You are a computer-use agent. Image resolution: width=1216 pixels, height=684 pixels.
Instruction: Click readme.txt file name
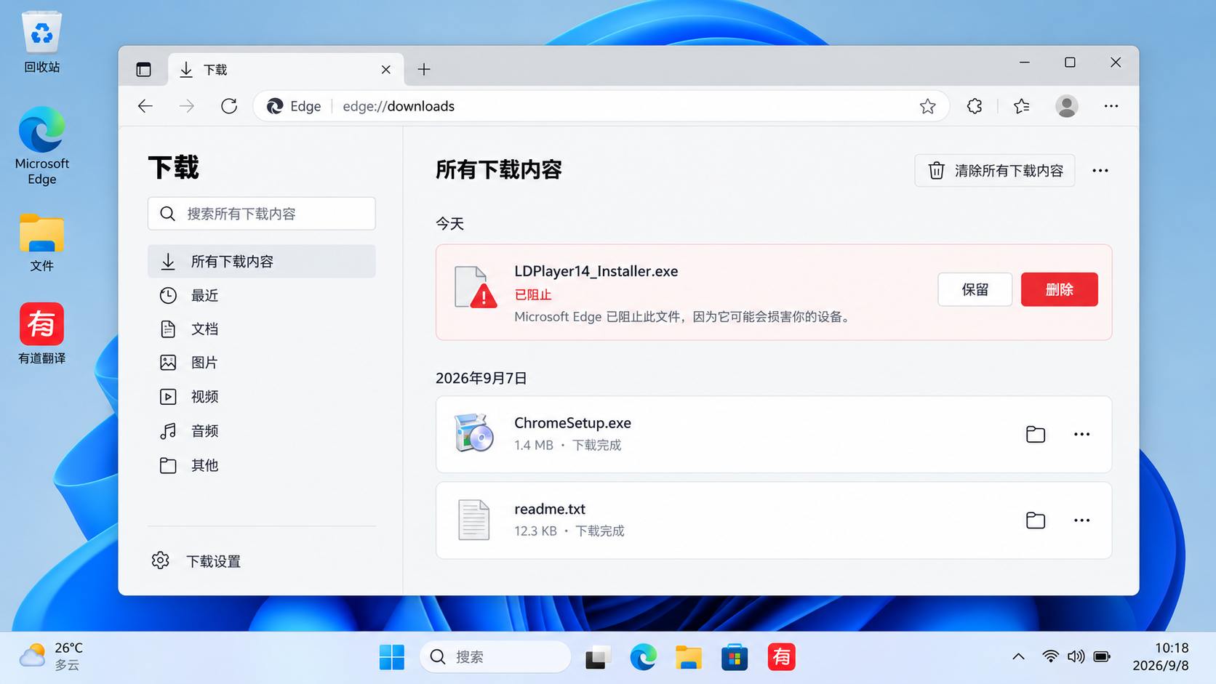(550, 509)
